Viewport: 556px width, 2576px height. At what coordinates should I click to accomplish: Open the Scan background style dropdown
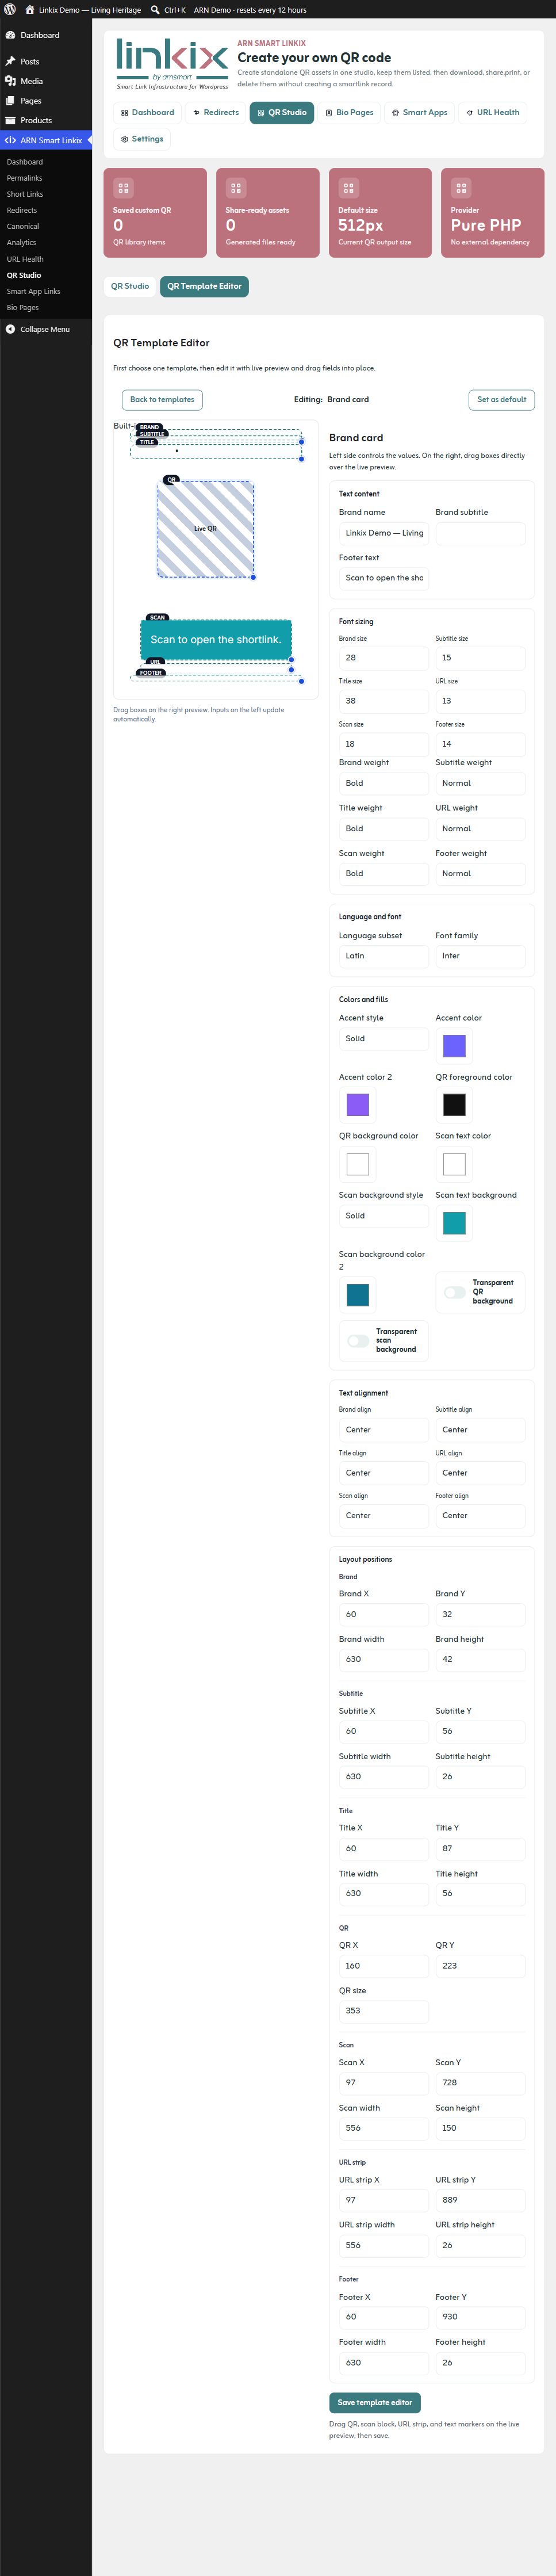pyautogui.click(x=383, y=1216)
